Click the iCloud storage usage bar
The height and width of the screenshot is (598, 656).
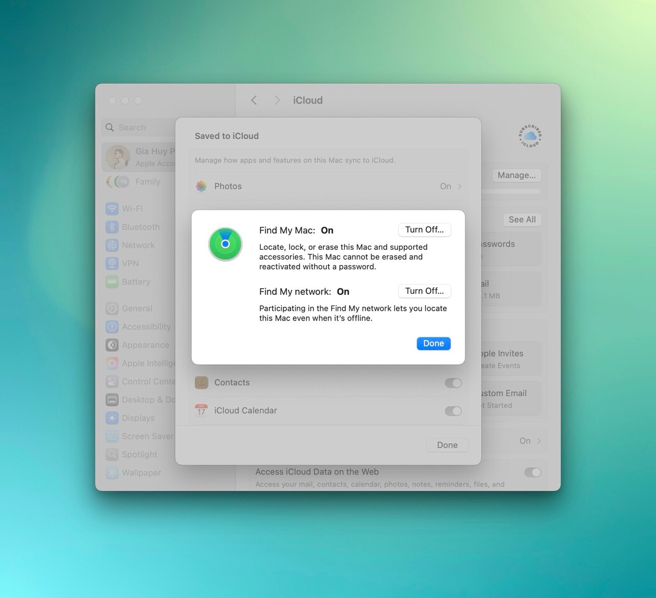click(511, 191)
